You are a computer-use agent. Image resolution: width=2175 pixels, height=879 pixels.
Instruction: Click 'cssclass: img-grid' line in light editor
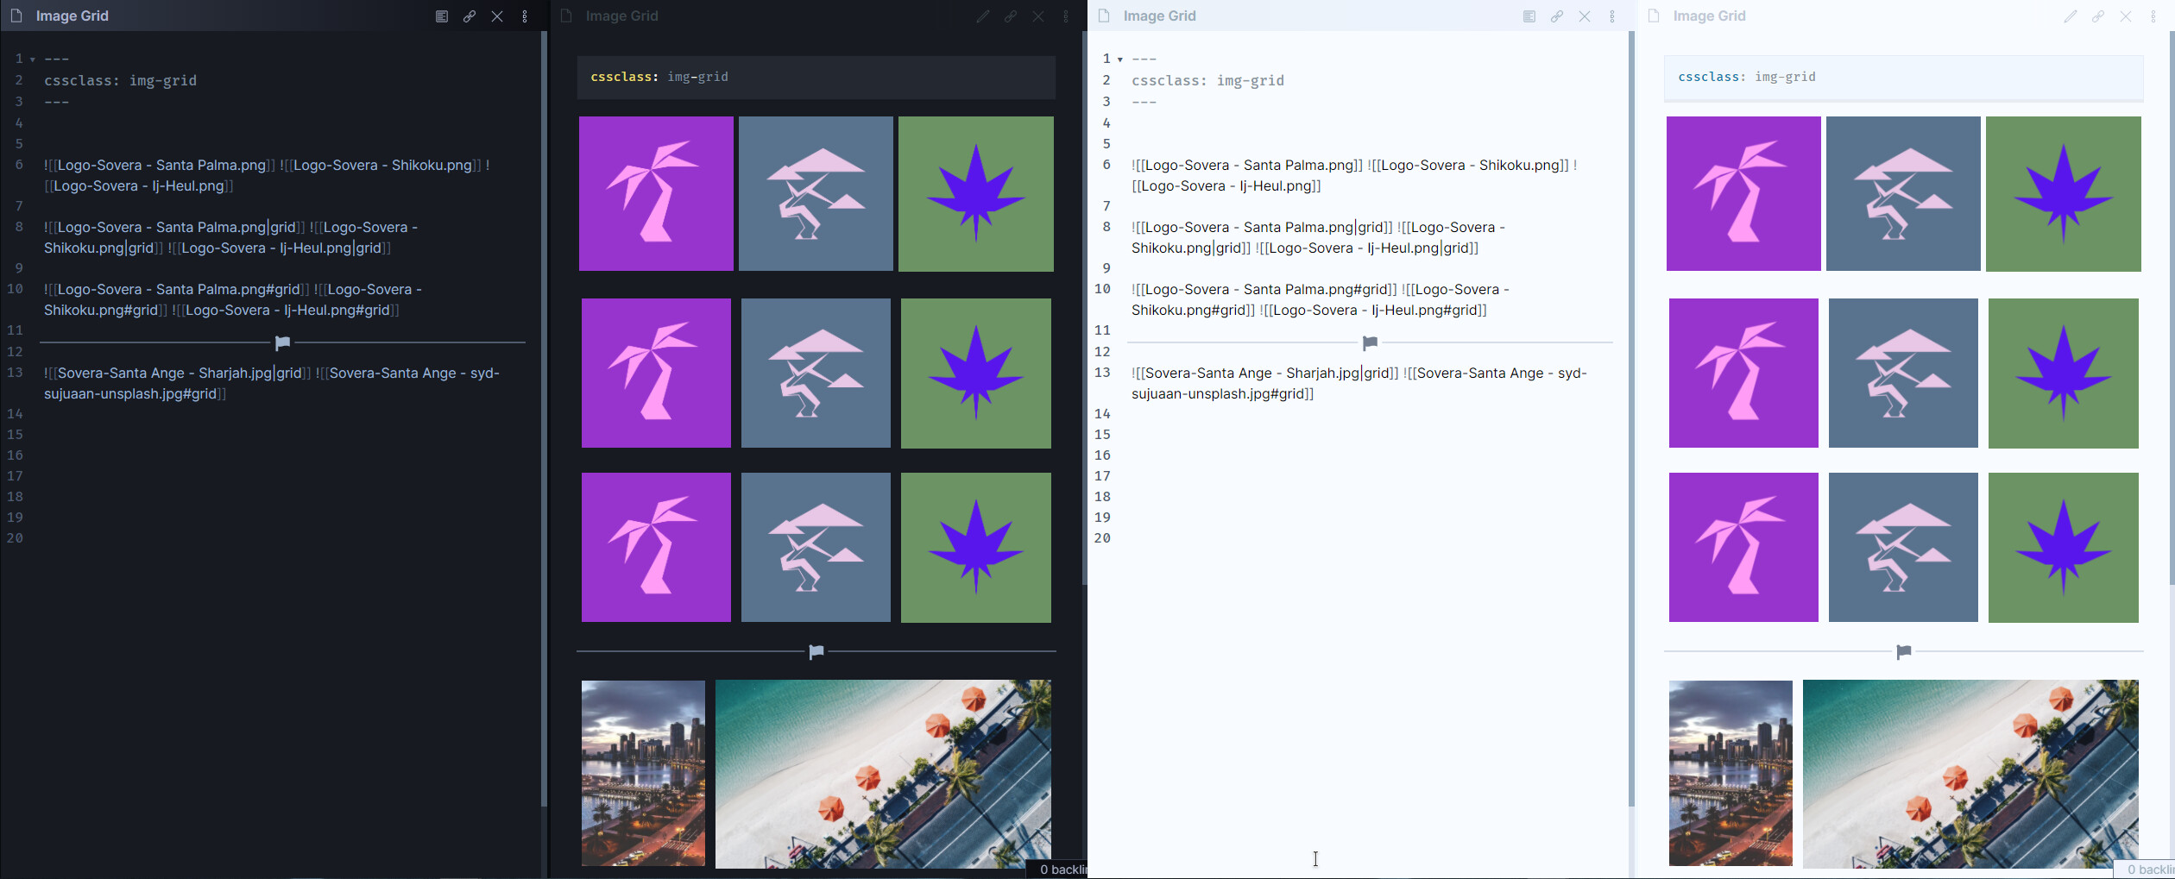tap(1208, 80)
